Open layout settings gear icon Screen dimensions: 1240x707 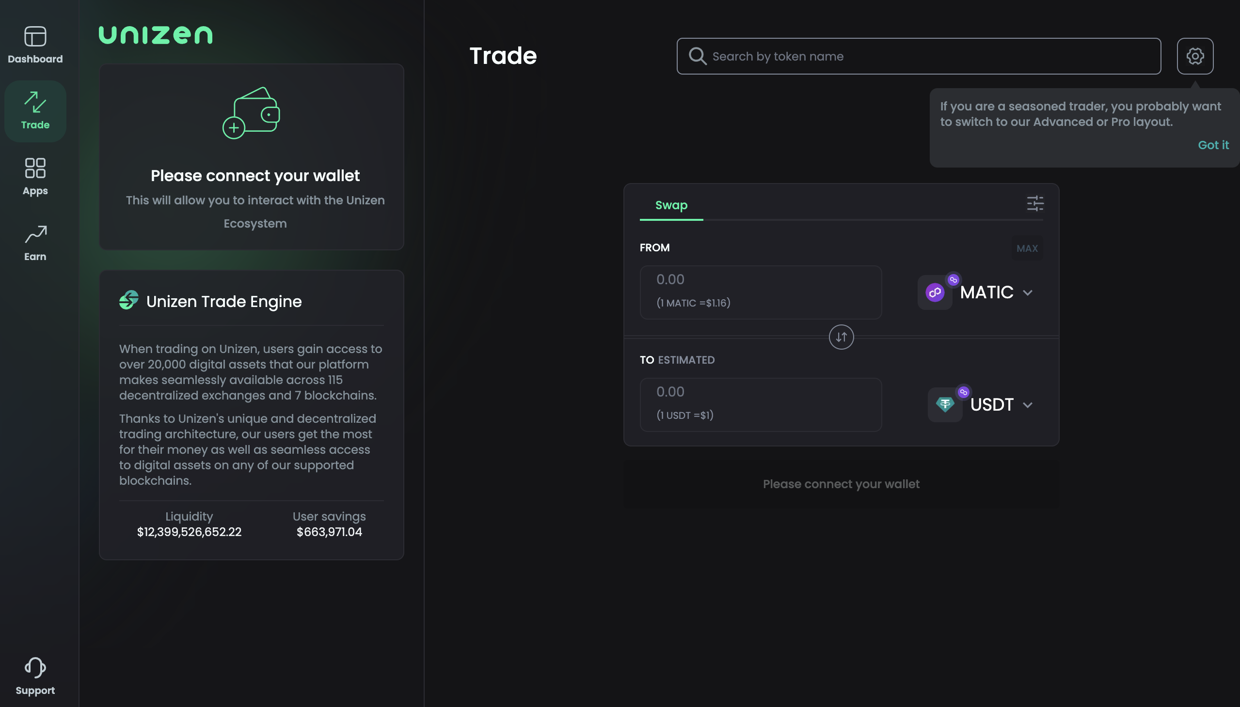tap(1195, 56)
